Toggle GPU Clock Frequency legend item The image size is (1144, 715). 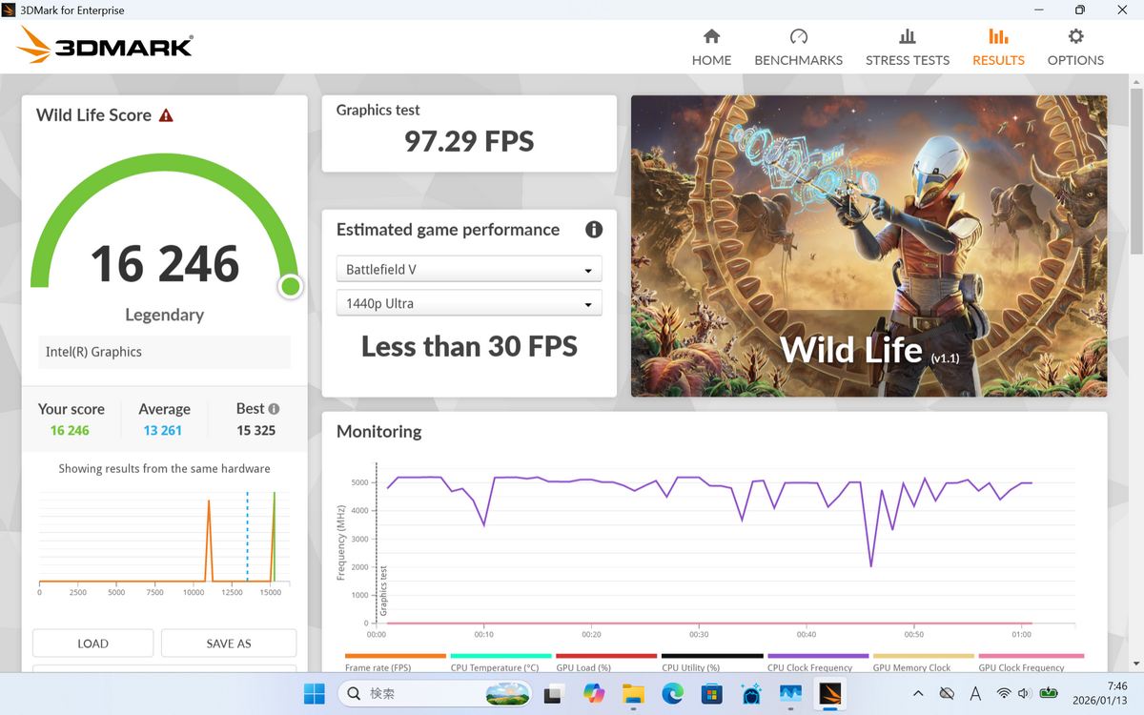tap(1030, 664)
